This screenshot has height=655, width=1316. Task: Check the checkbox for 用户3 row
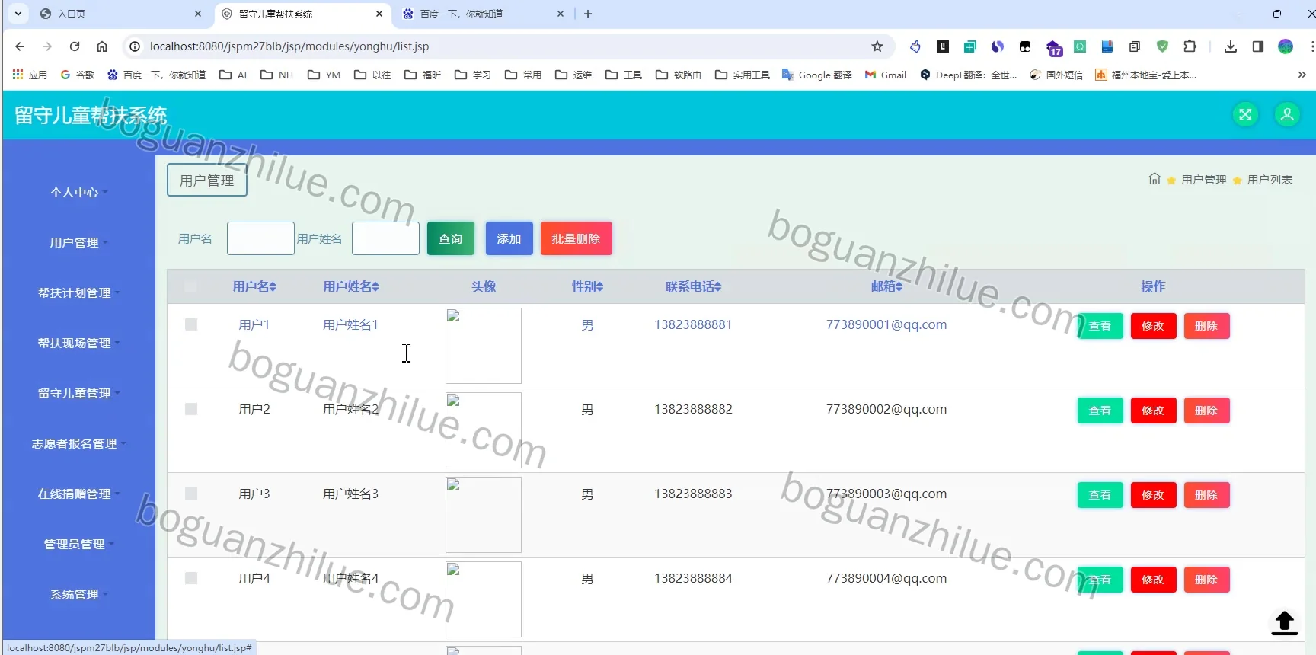191,494
